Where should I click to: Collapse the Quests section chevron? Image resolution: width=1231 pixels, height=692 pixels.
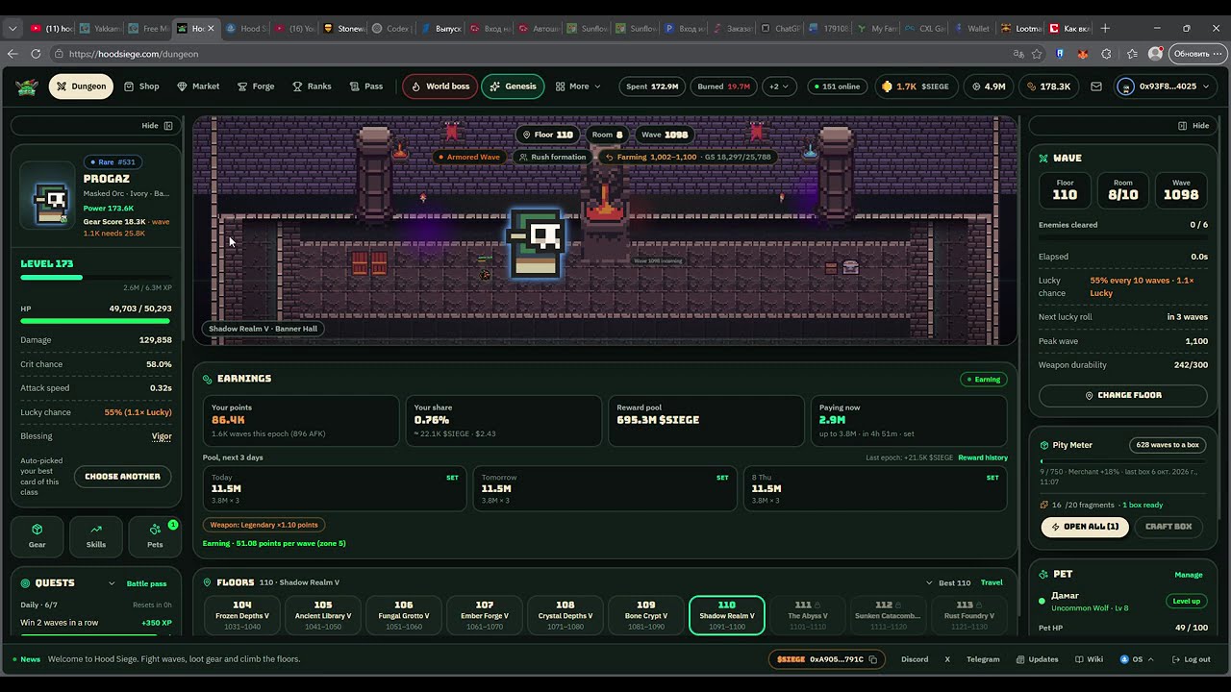112,583
